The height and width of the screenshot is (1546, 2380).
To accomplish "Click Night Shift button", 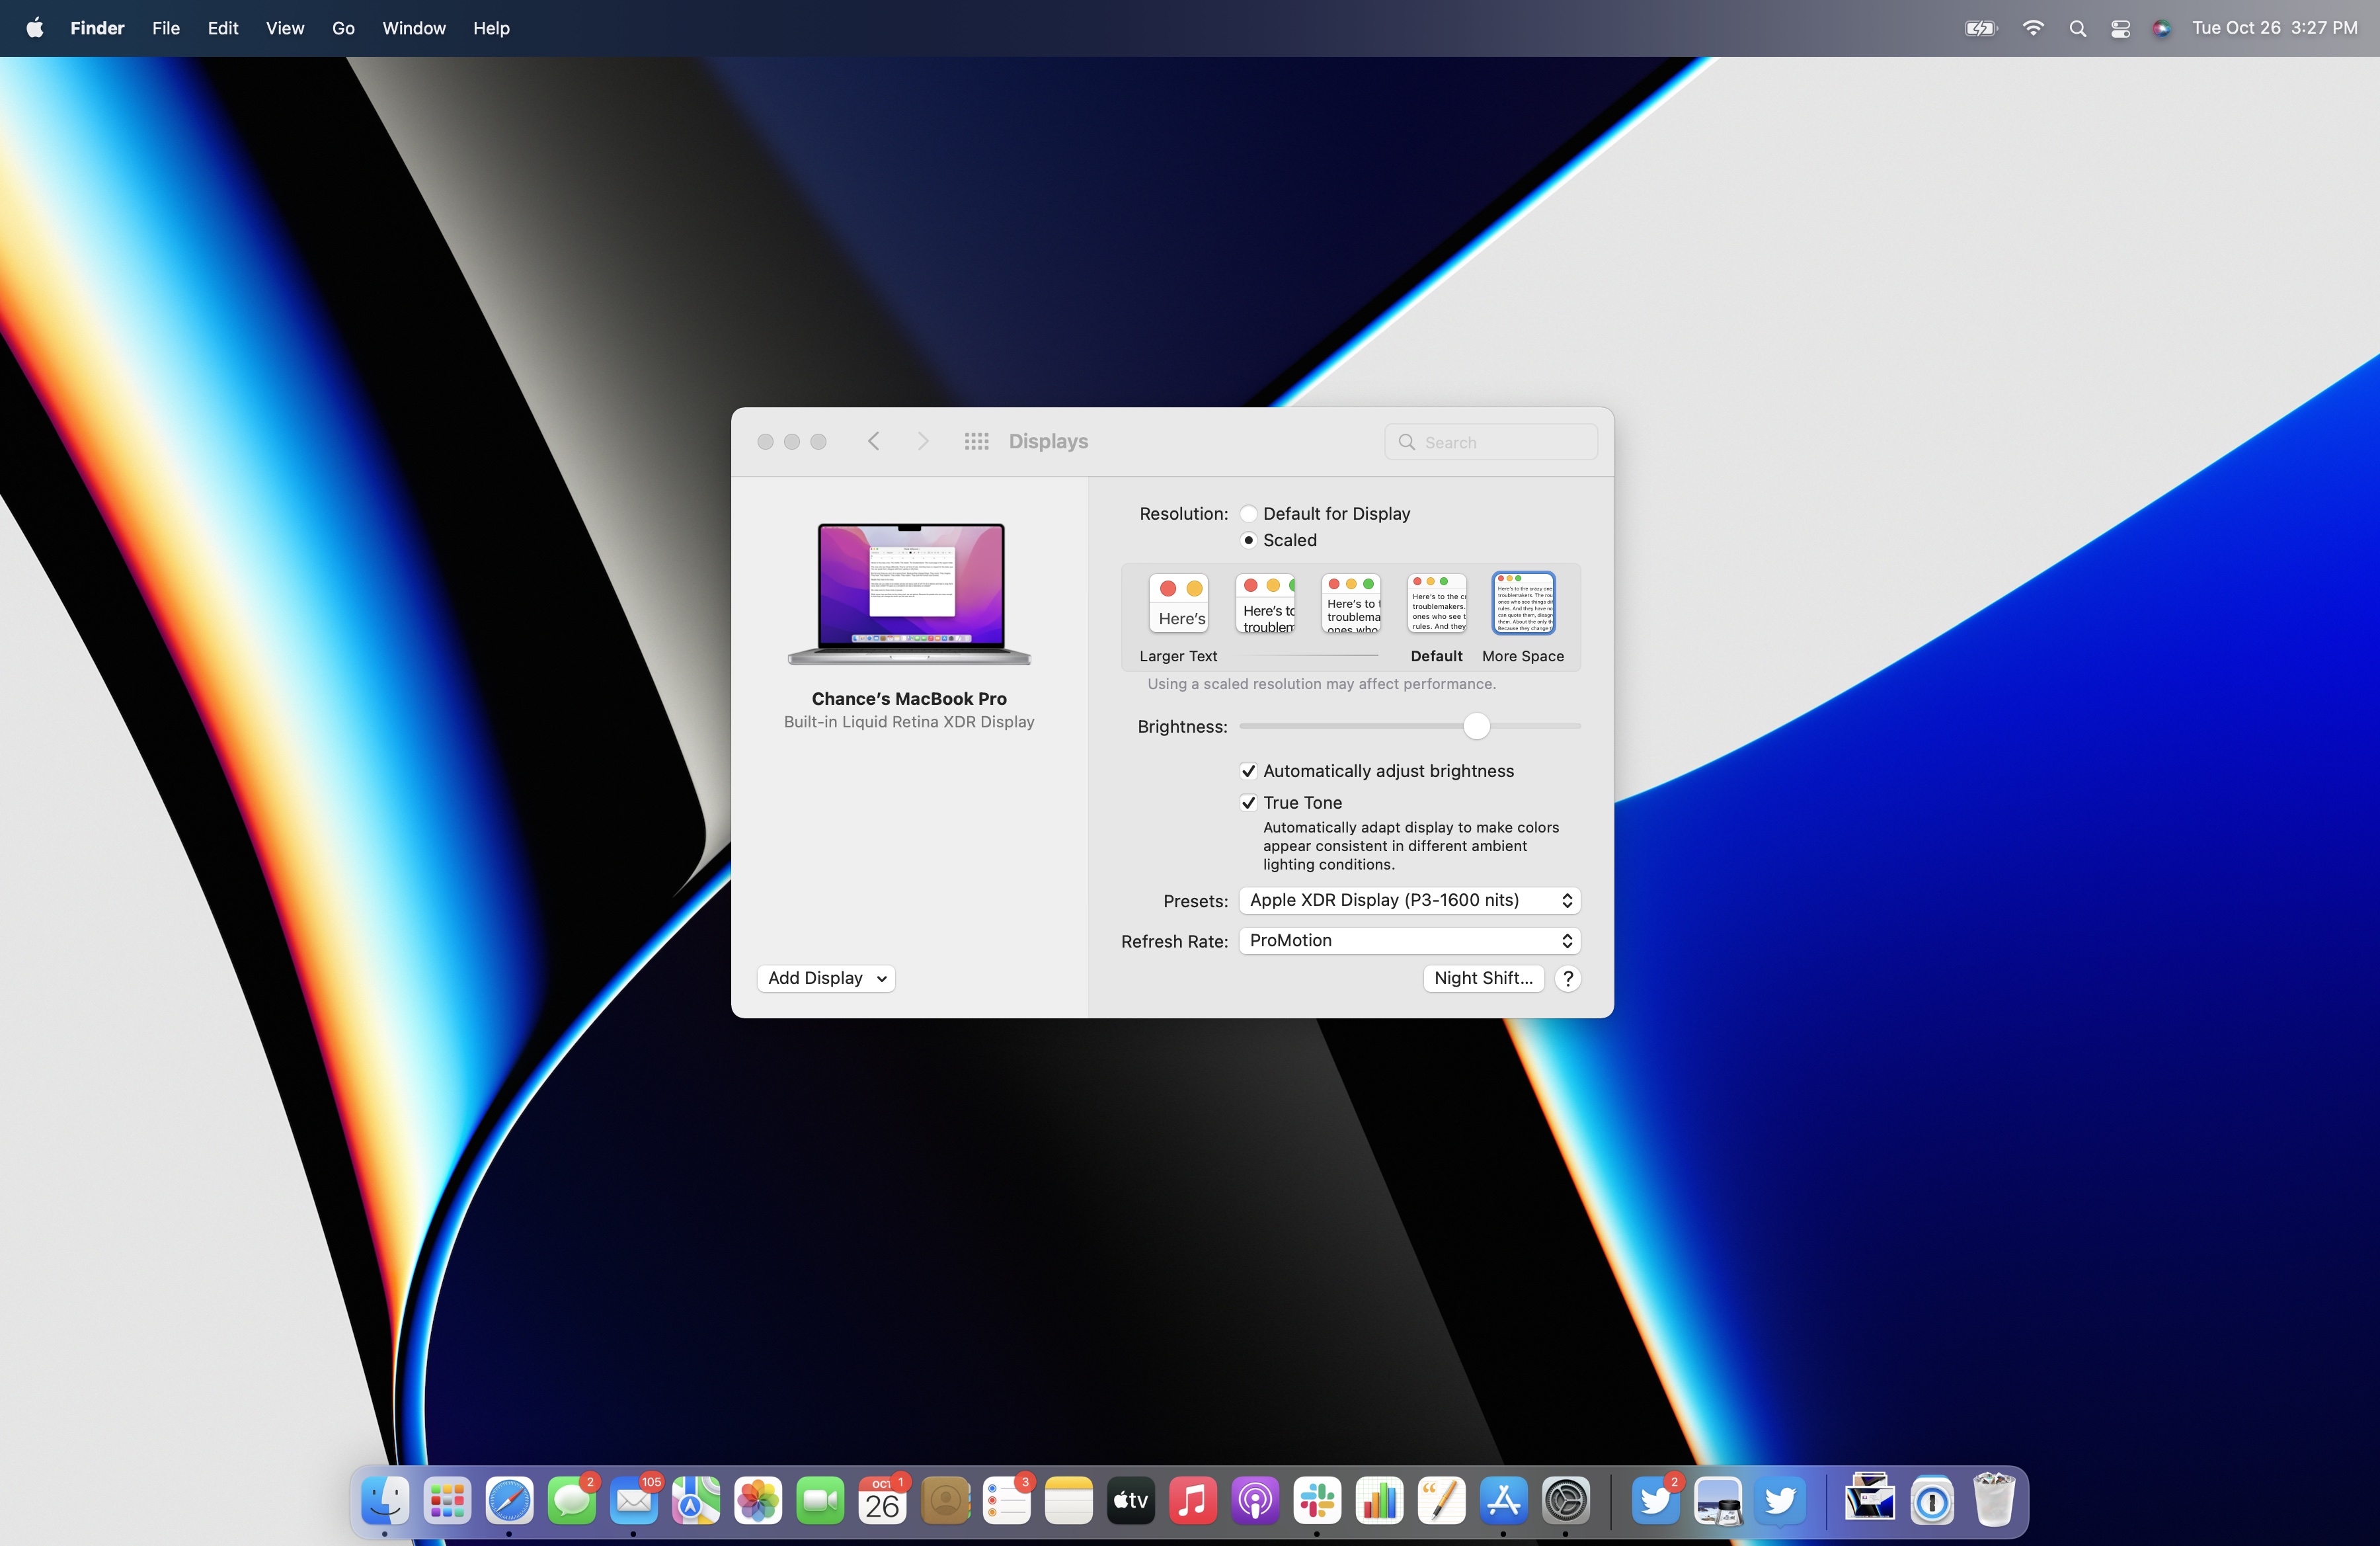I will pyautogui.click(x=1482, y=977).
